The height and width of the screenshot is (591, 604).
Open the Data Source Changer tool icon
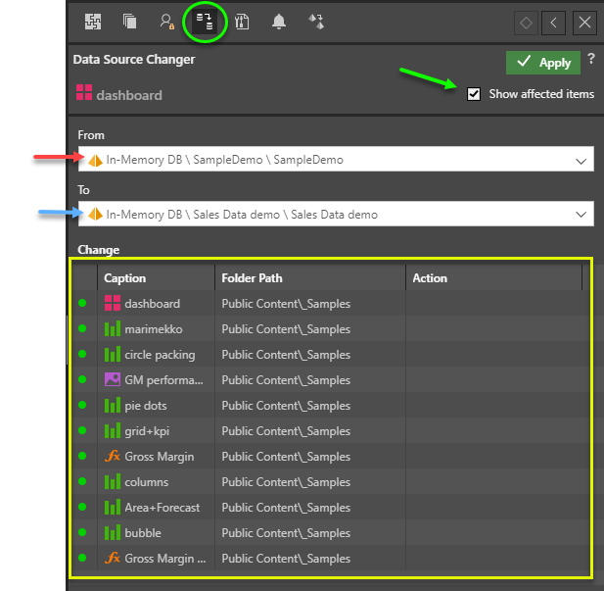click(x=205, y=22)
